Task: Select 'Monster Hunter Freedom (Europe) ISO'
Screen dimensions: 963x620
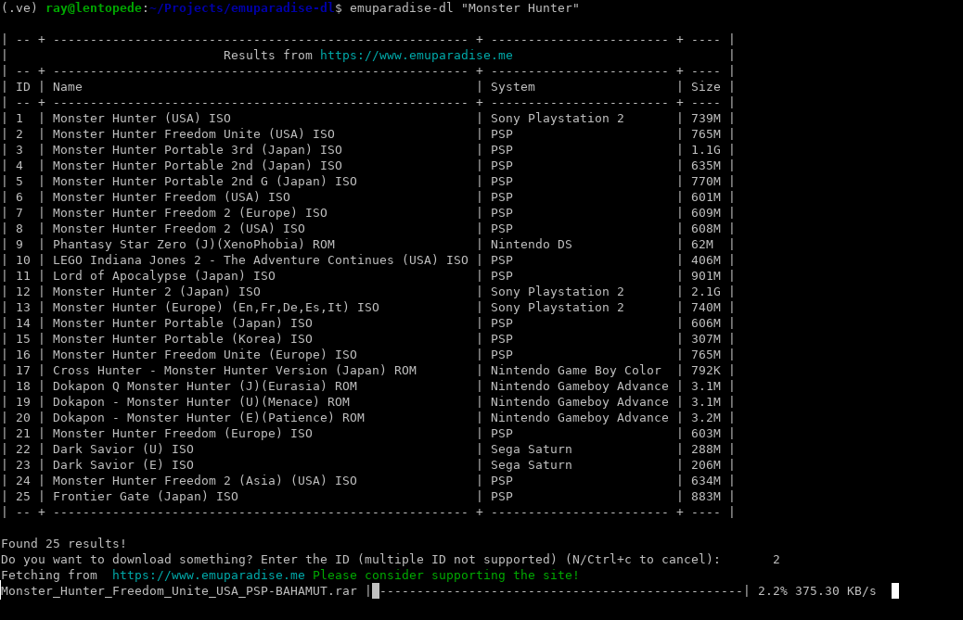Action: [183, 434]
